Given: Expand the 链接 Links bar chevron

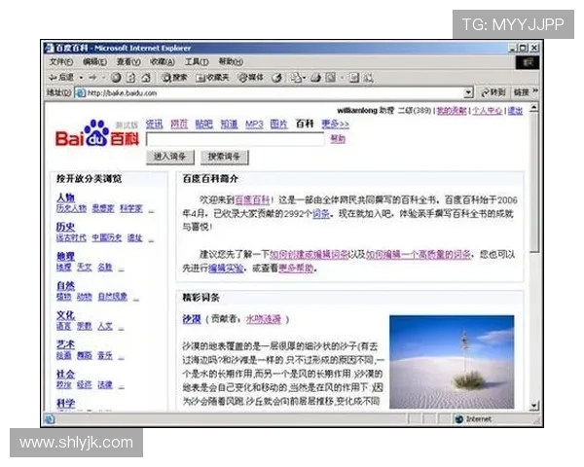Looking at the screenshot, I should coord(535,90).
